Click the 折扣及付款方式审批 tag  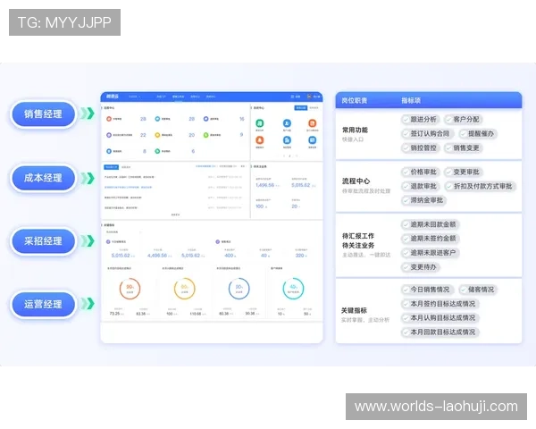(480, 186)
